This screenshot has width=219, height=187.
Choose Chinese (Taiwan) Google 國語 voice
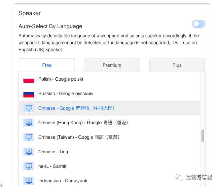coord(110,137)
